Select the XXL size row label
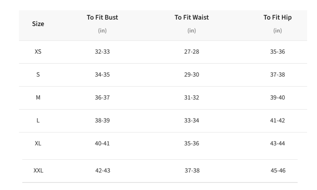The height and width of the screenshot is (190, 317). point(38,170)
